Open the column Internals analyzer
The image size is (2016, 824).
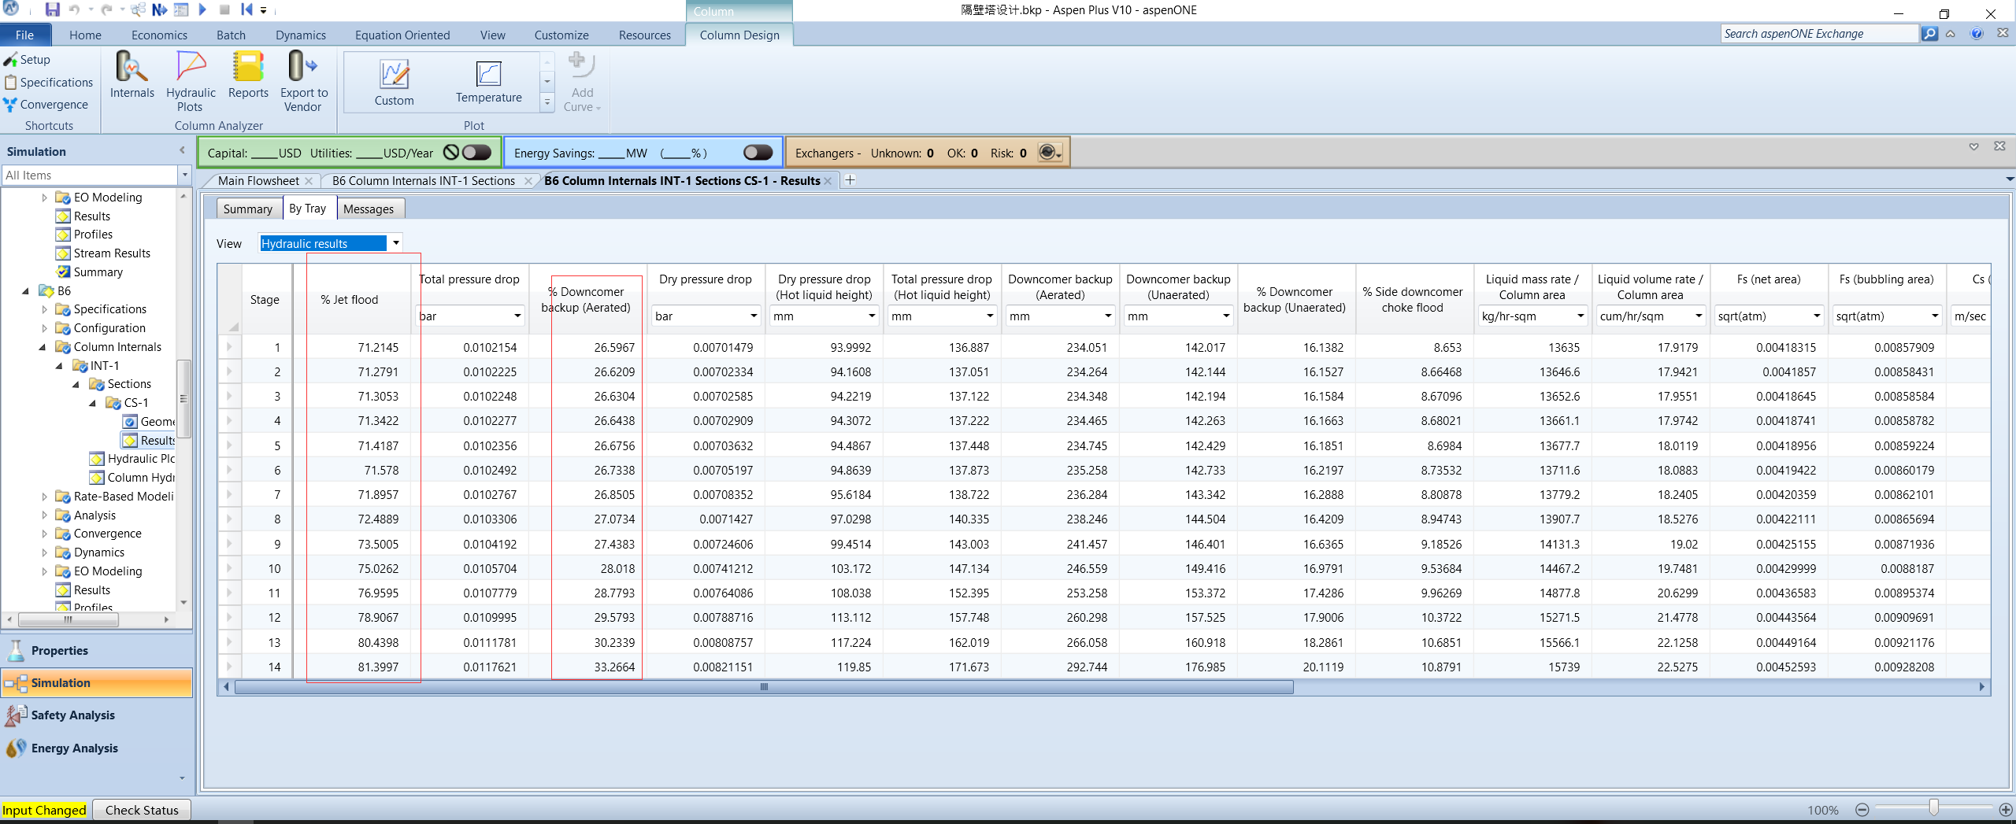[132, 76]
